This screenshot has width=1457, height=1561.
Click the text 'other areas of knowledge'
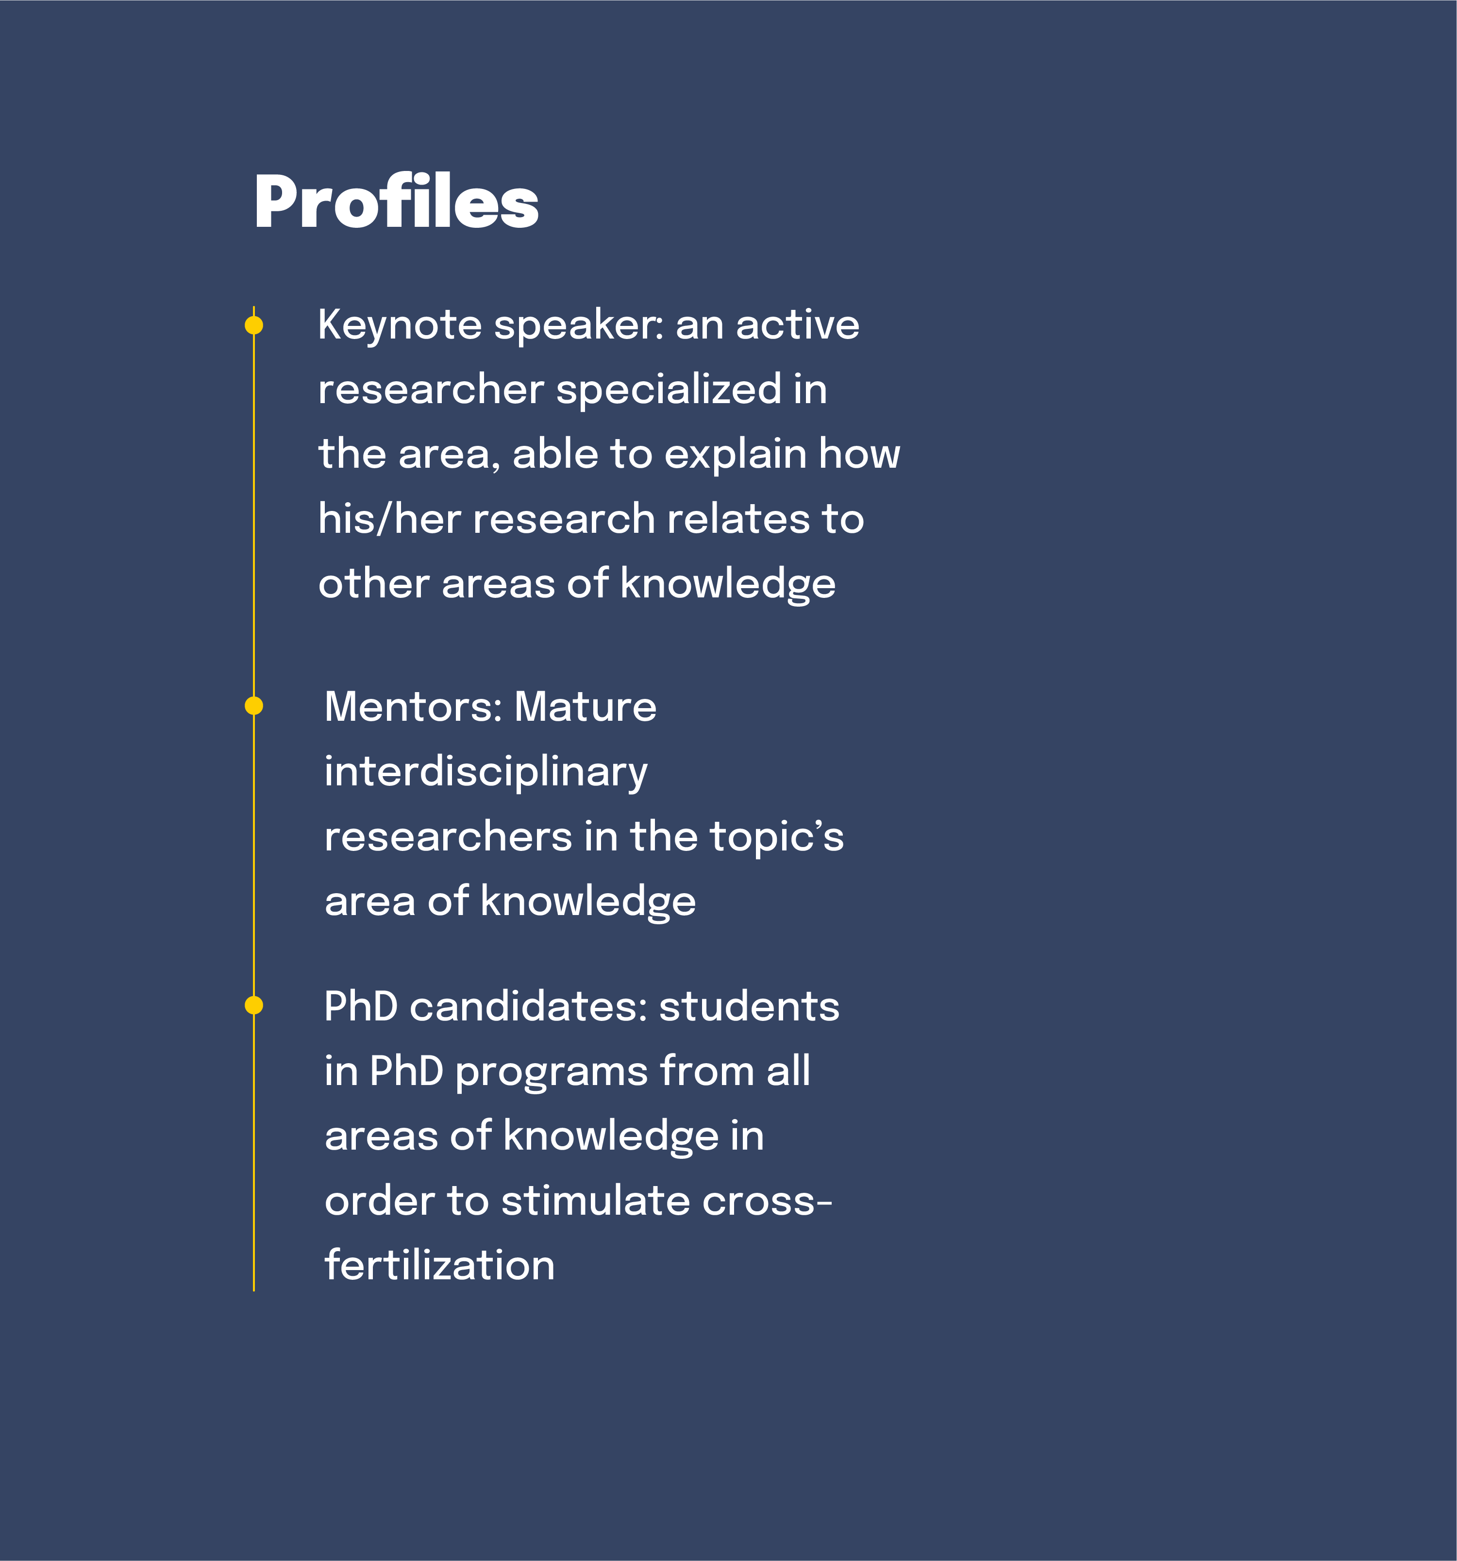tap(577, 585)
